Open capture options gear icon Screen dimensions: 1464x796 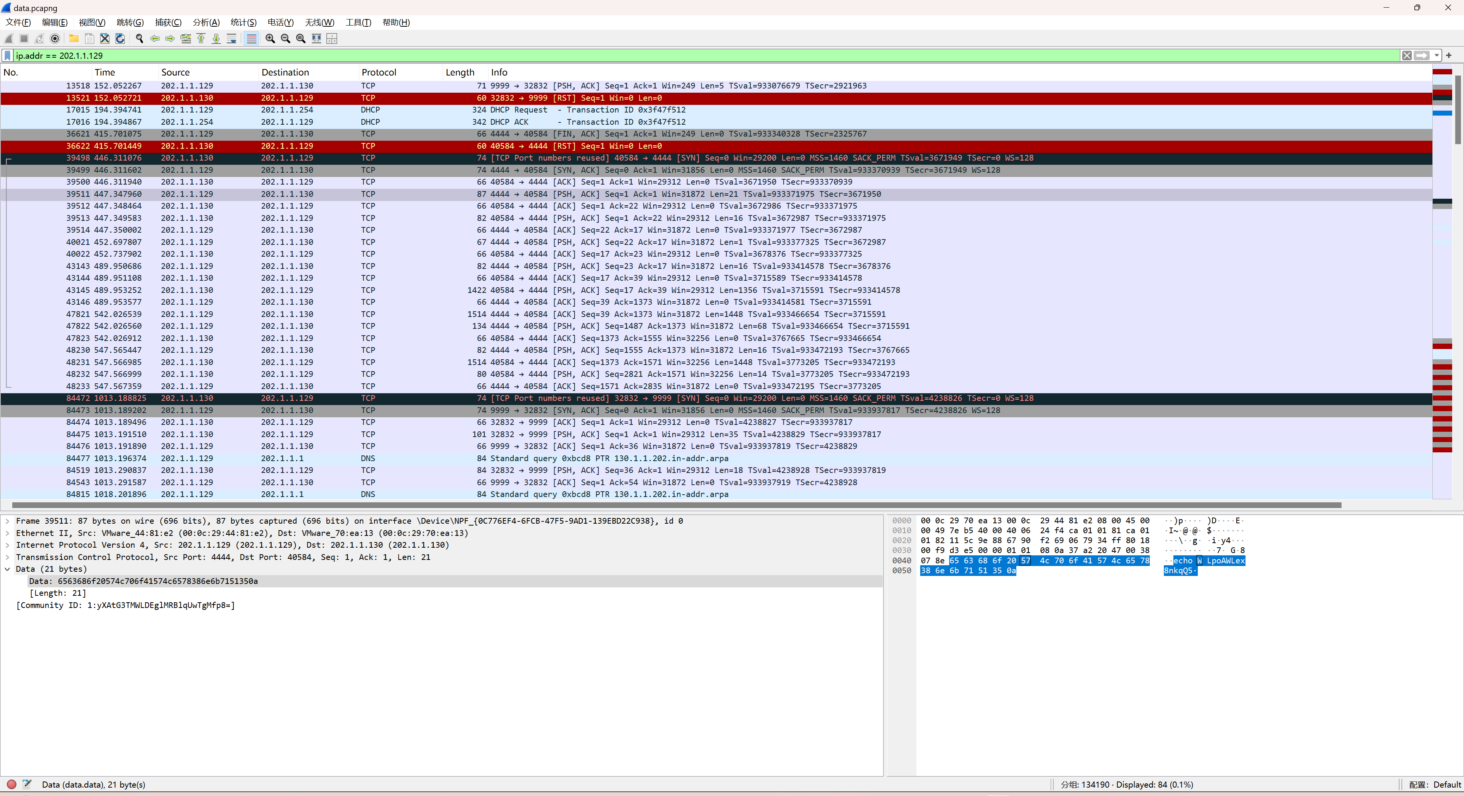coord(55,39)
